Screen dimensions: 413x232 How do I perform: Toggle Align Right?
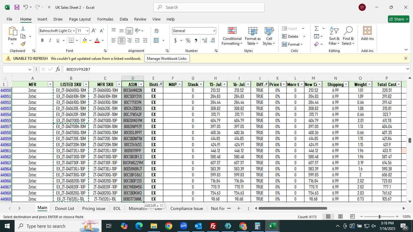129,40
